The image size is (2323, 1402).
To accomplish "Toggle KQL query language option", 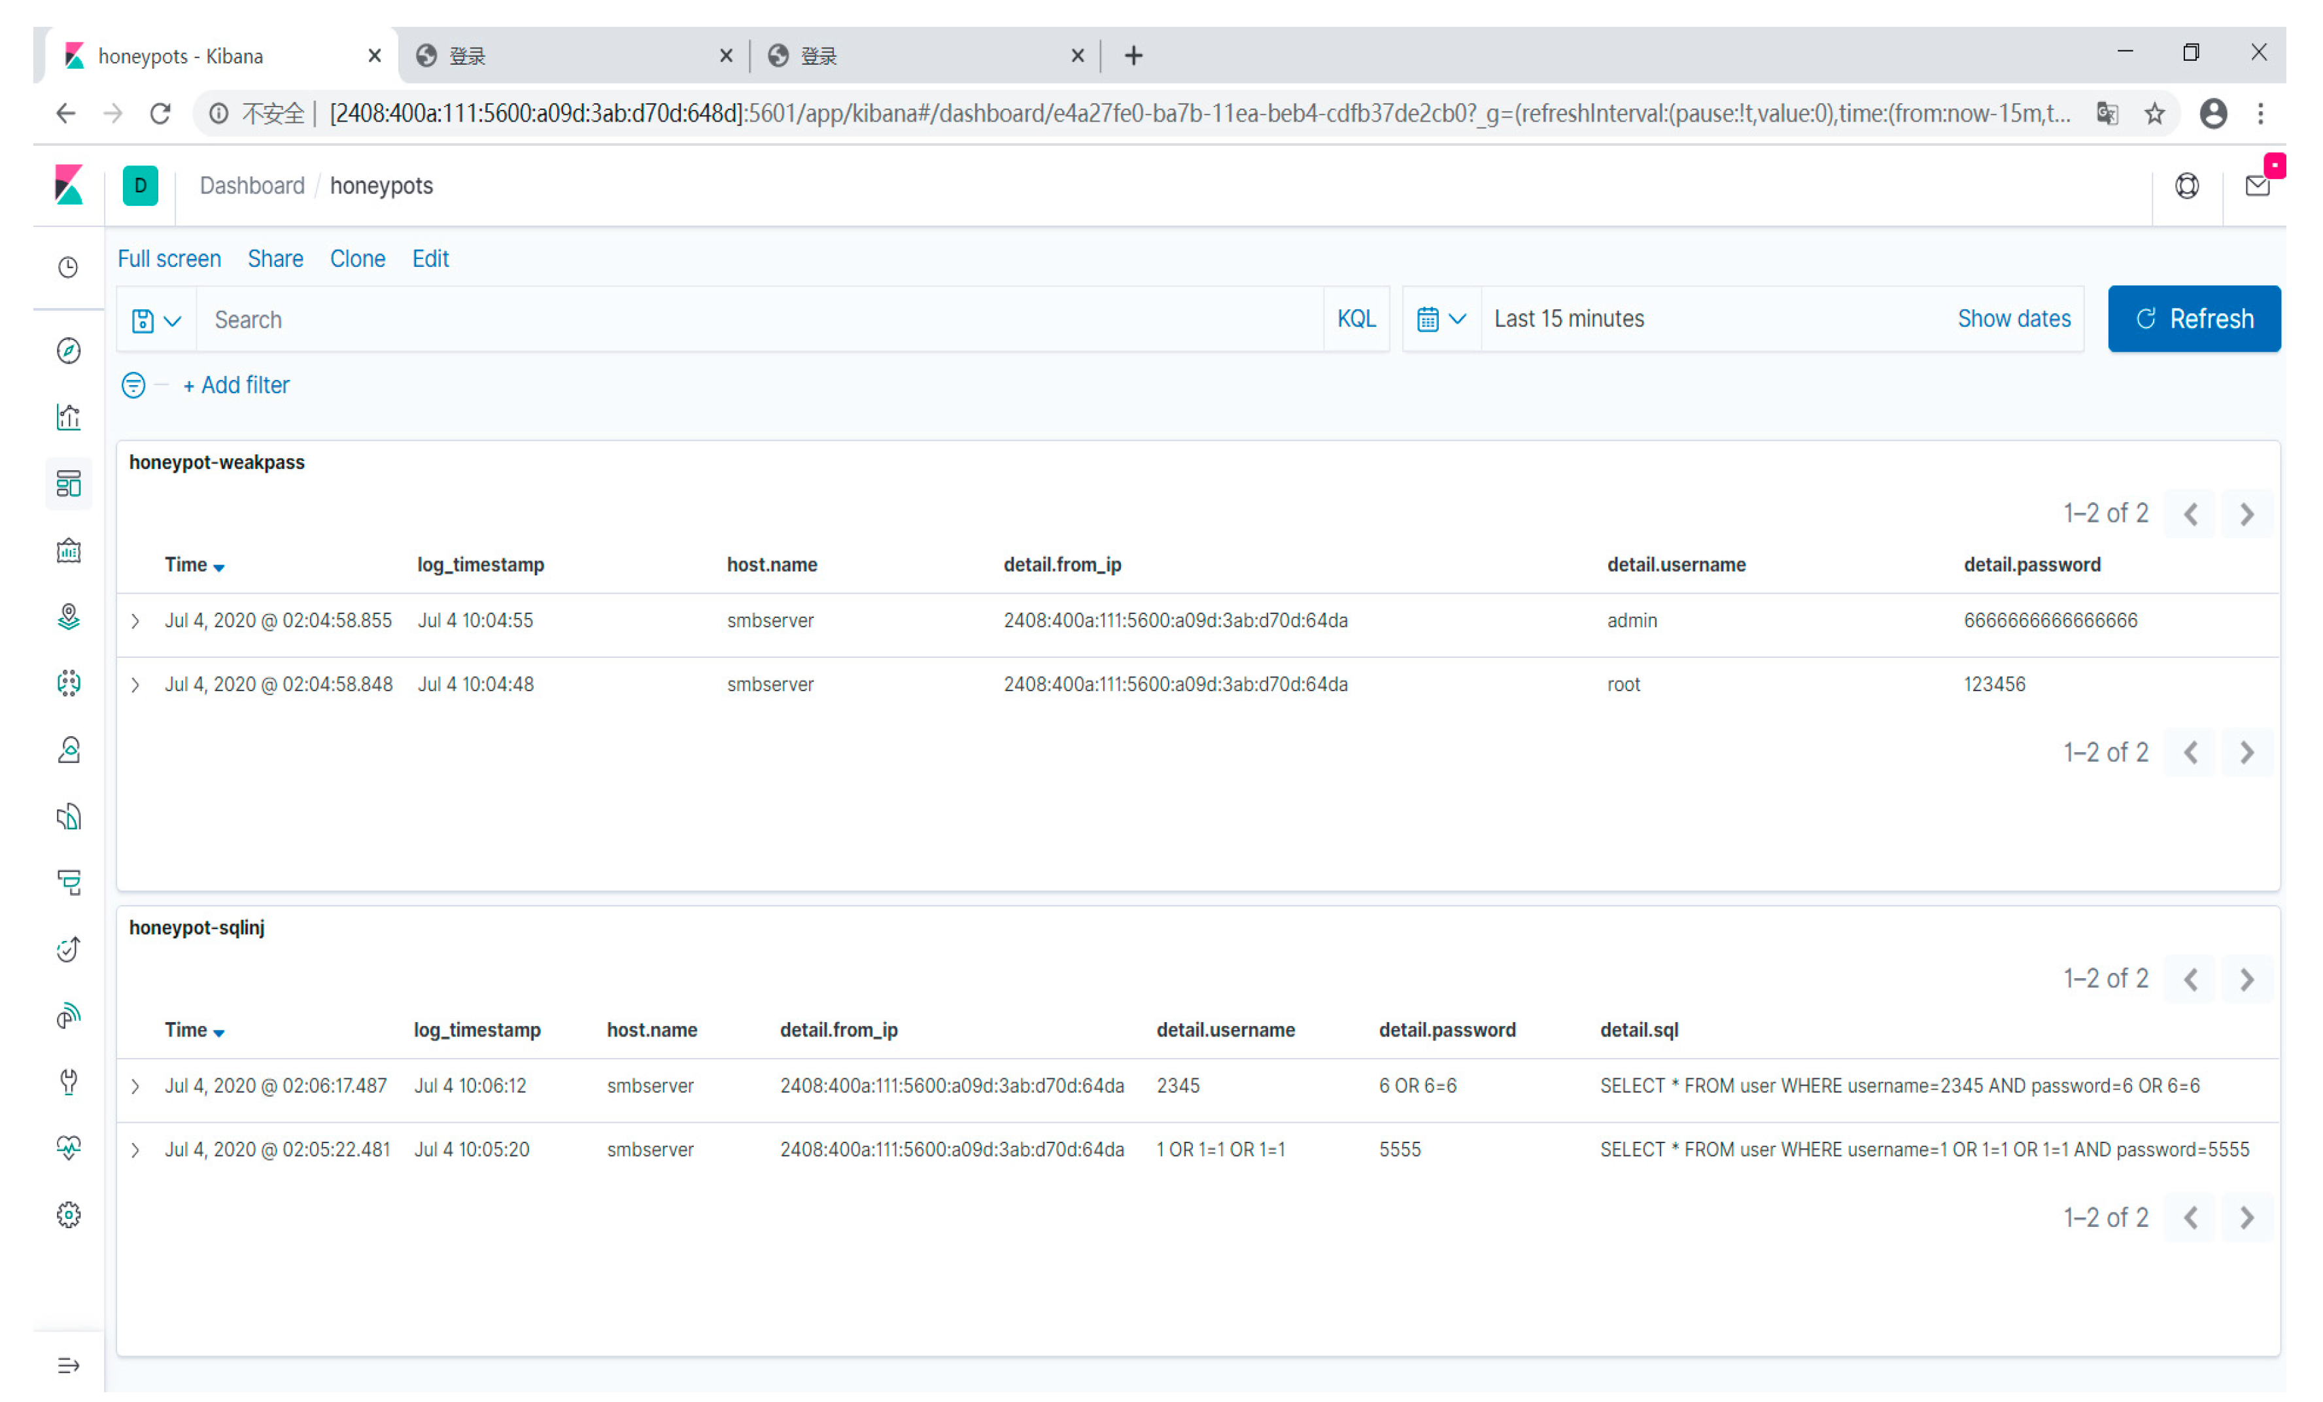I will pos(1356,318).
